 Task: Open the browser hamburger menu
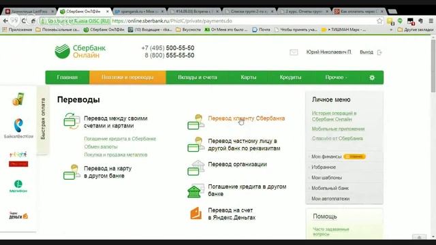pyautogui.click(x=431, y=21)
